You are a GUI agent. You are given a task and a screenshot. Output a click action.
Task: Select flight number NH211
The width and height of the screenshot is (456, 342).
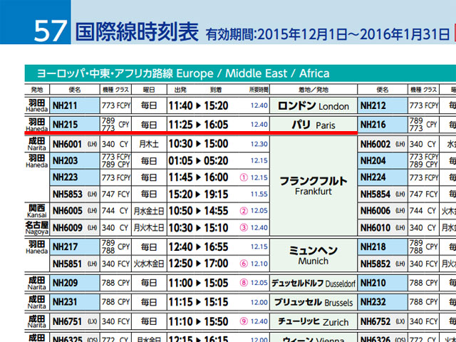[x=65, y=105]
